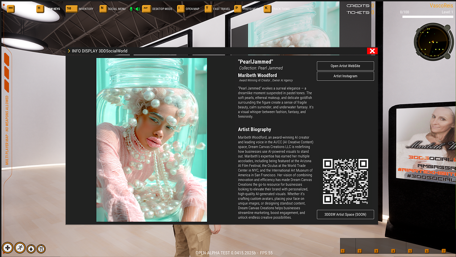Screen dimensions: 456x257
Task: Click the health plus status icon
Action: [8, 248]
